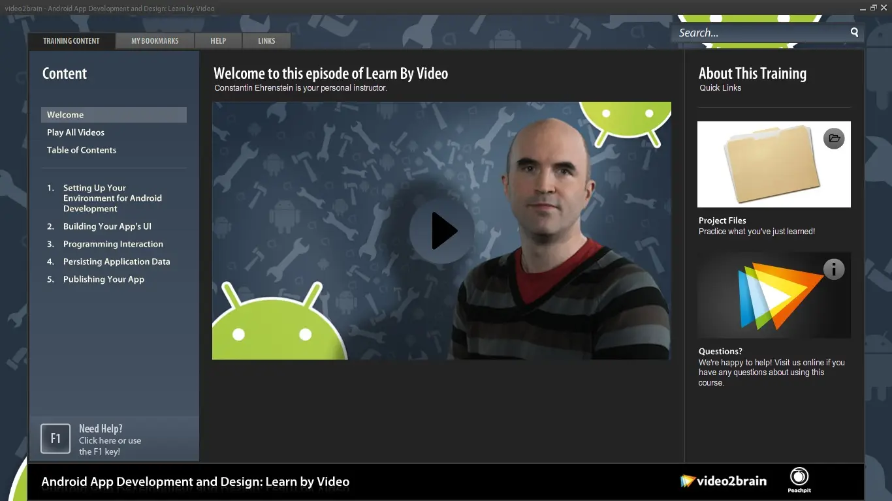
Task: Select Welcome in the Content list
Action: (x=114, y=115)
